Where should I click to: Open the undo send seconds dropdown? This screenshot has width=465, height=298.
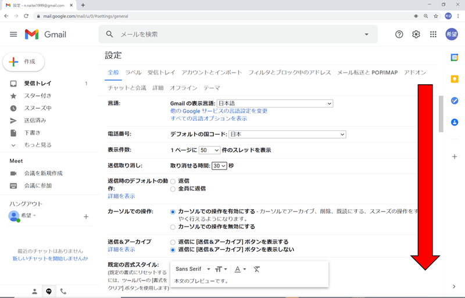click(219, 166)
